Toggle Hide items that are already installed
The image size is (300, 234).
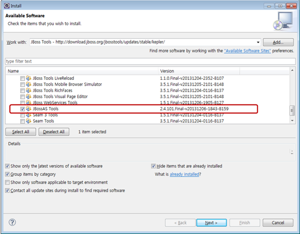(154, 166)
